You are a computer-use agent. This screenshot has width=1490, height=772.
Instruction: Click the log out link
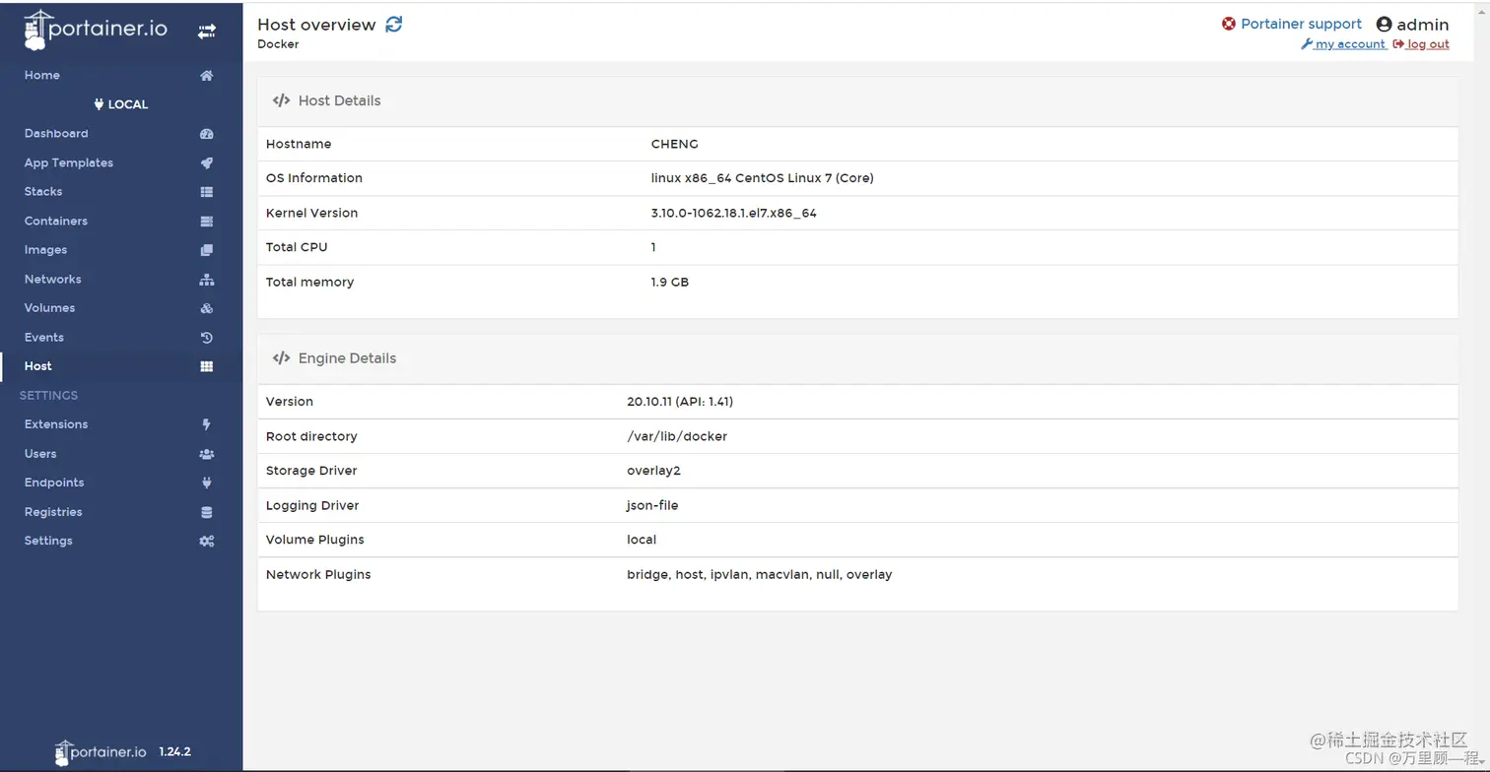click(1421, 44)
